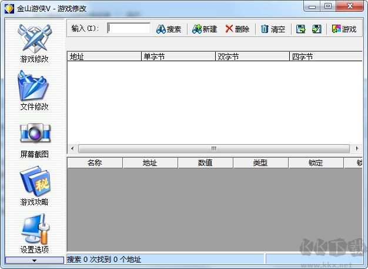368x269 pixels.
Task: Click the horizontal scrollbar left arrow
Action: click(72, 148)
